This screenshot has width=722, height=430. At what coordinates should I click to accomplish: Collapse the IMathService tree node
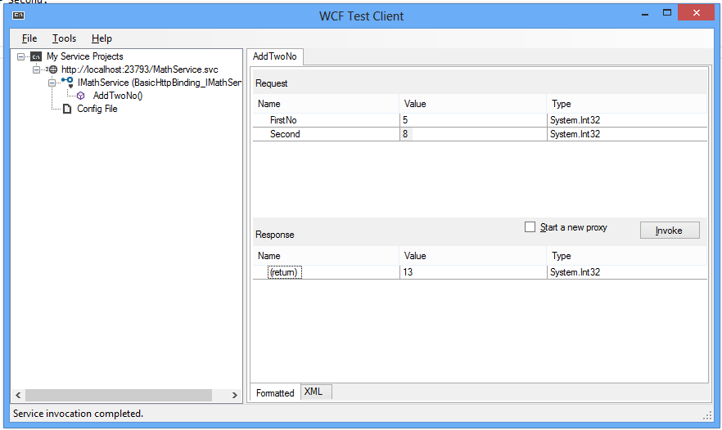tap(52, 83)
